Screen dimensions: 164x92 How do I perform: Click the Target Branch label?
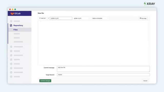[x=50, y=75]
